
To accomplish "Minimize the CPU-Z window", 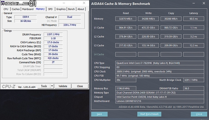I will pyautogui.click(x=64, y=3).
